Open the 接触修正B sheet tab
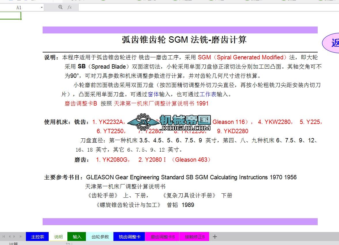The image size is (339, 245). [x=194, y=236]
